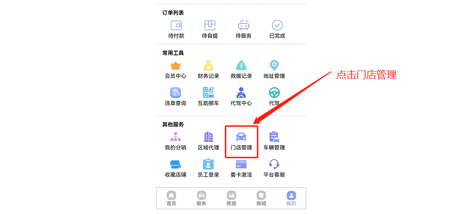Click the 待服务 text label

[x=244, y=36]
